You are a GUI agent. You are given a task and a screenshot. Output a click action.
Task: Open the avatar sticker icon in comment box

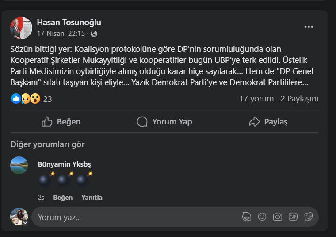point(247,217)
